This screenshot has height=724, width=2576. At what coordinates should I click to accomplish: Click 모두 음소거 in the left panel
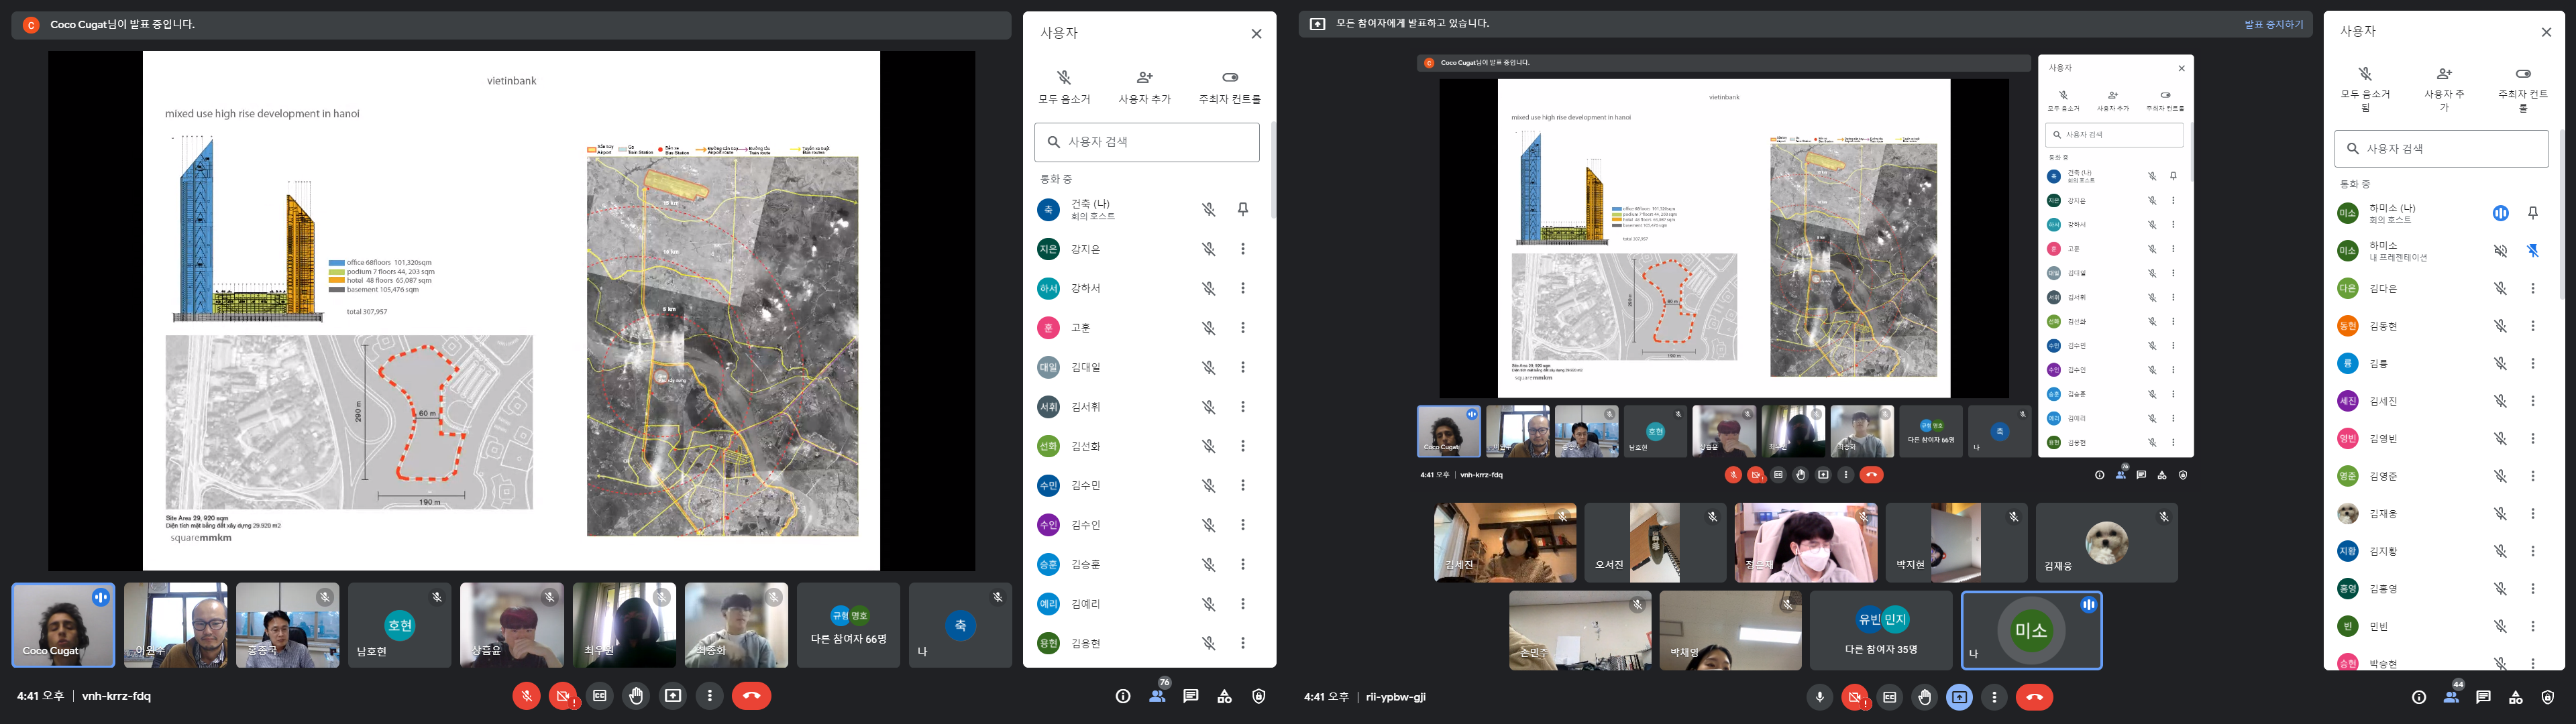1064,86
